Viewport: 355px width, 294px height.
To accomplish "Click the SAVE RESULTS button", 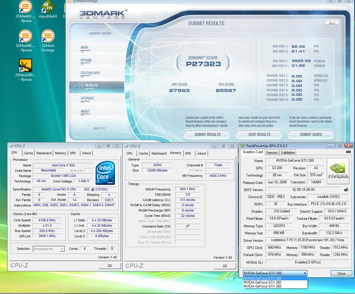I will click(259, 134).
